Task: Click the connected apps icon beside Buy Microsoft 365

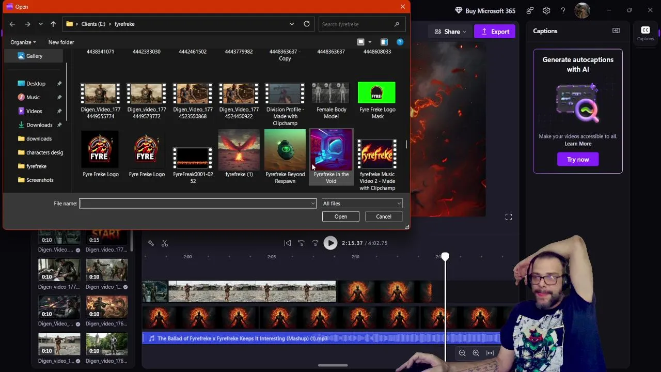Action: [x=530, y=10]
